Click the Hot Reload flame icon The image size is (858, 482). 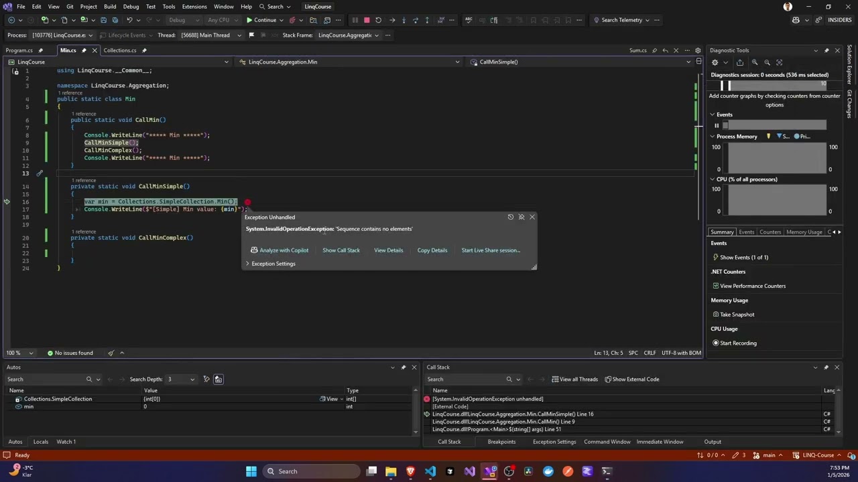pyautogui.click(x=292, y=20)
